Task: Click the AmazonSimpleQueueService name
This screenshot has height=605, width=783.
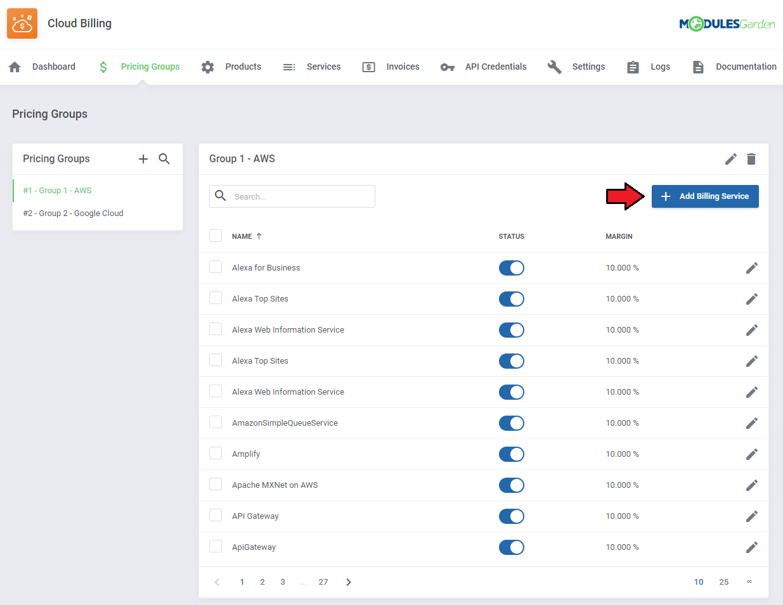Action: [x=285, y=423]
